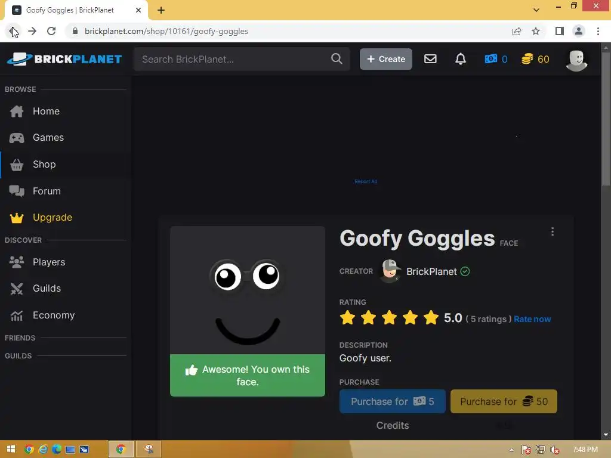Click the address bar URL
The image size is (611, 458).
[x=166, y=31]
